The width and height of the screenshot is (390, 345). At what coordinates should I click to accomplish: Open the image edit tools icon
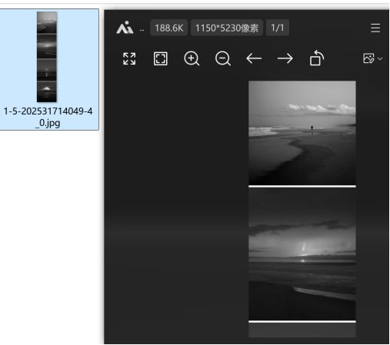(x=368, y=58)
